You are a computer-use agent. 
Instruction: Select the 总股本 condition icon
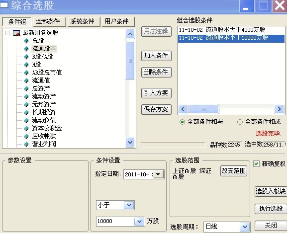[26, 41]
